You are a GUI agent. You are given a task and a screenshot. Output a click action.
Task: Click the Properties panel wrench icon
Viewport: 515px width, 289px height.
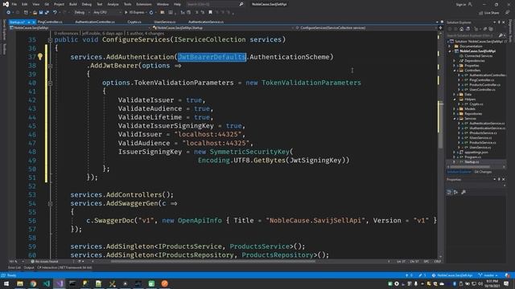pyautogui.click(x=463, y=193)
